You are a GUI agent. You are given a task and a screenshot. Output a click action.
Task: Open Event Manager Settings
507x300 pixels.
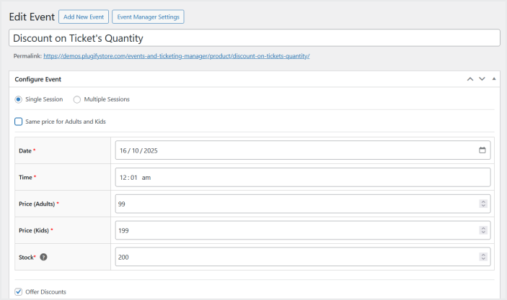click(149, 17)
